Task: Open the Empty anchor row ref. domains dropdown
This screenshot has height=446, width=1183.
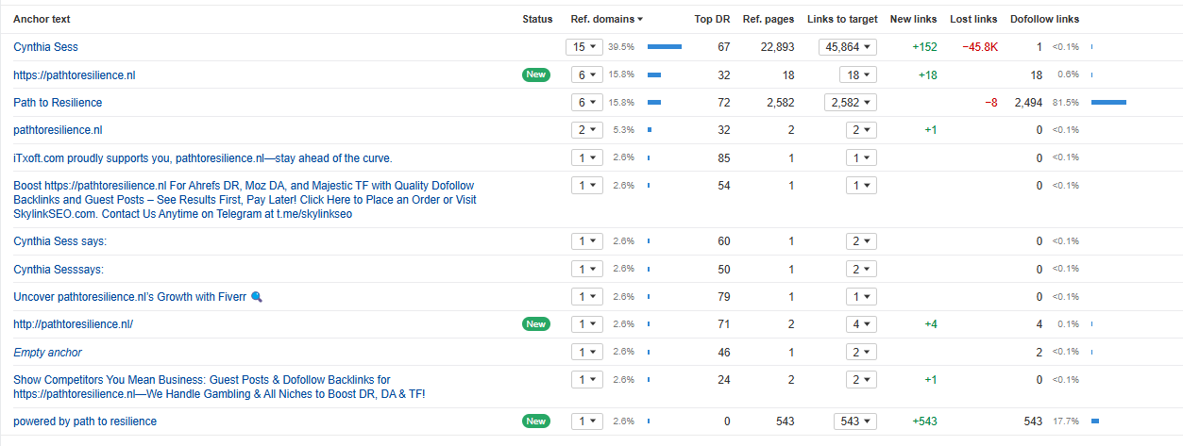Action: point(587,353)
